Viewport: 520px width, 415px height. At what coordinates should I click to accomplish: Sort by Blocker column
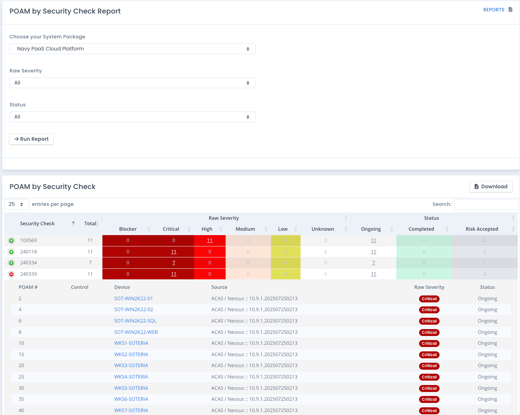coord(128,229)
